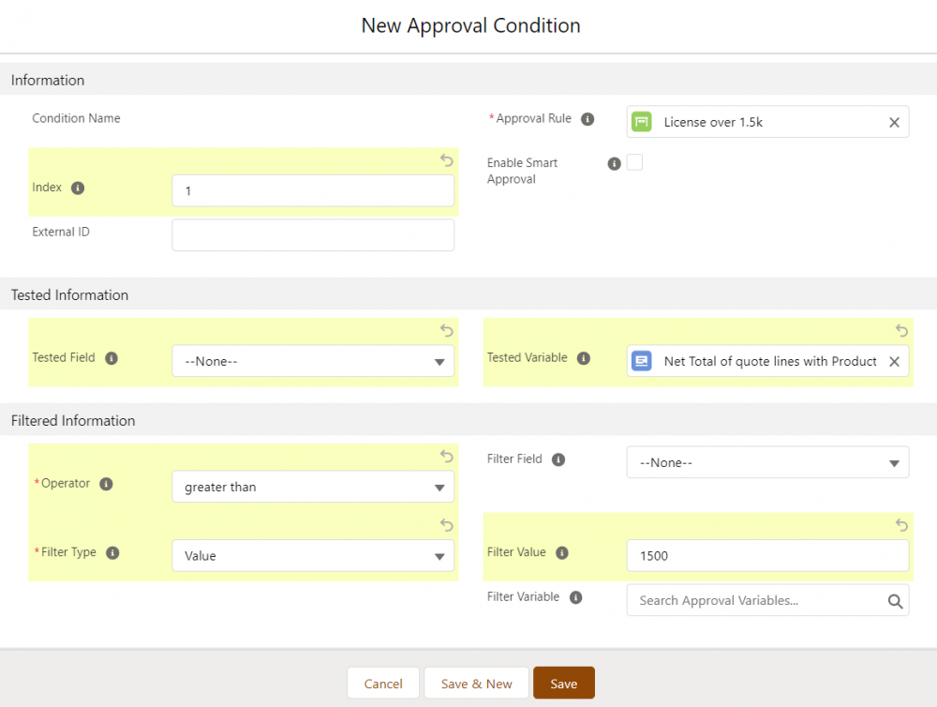937x707 pixels.
Task: Click the info icon beside Filter Variable
Action: (575, 597)
